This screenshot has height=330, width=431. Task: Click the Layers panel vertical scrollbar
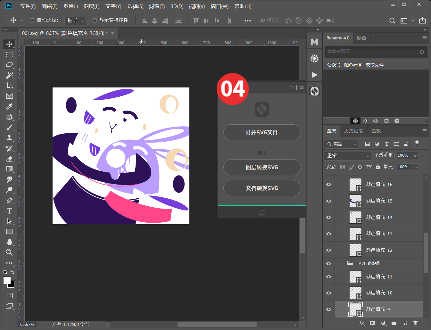pyautogui.click(x=426, y=253)
